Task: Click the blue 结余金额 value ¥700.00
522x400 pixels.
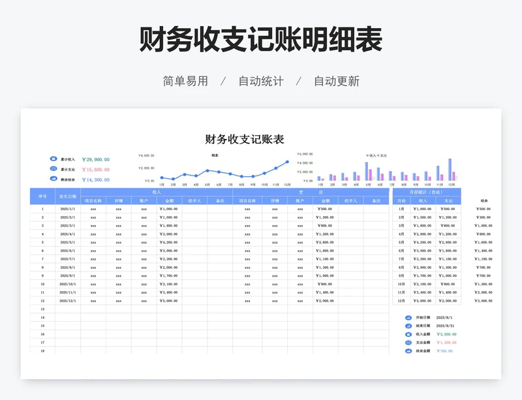Action: point(445,351)
